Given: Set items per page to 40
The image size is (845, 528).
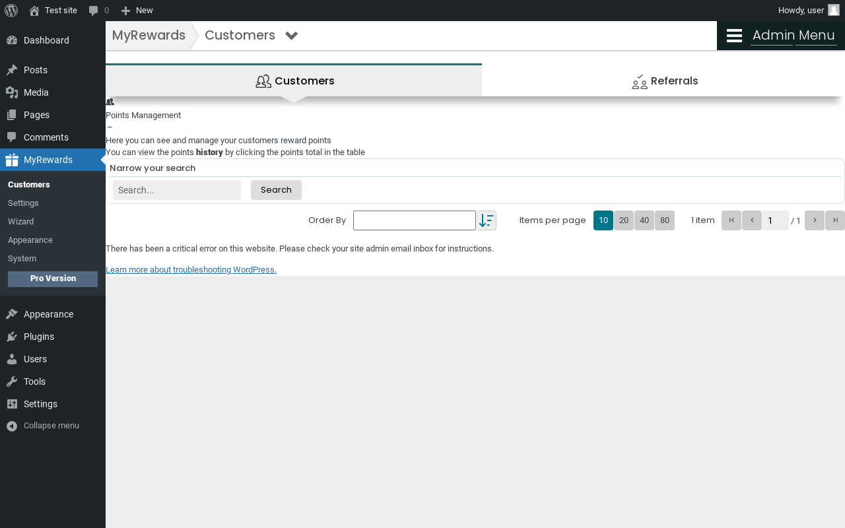Looking at the screenshot, I should click(x=644, y=220).
